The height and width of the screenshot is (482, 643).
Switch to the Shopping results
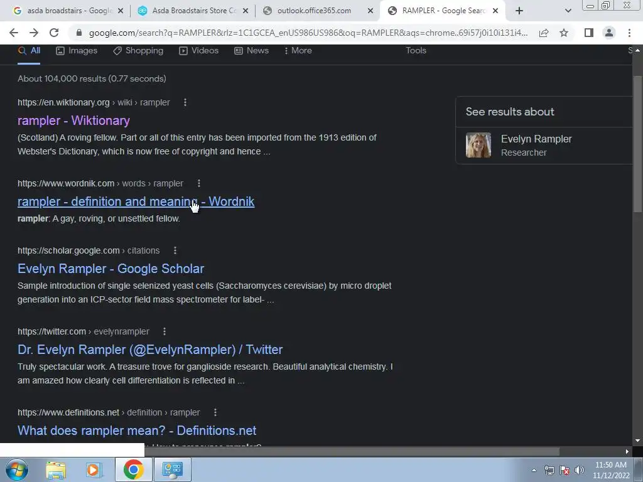[x=138, y=51]
